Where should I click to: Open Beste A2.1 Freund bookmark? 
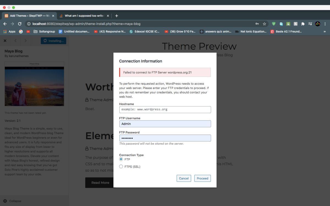point(286,32)
